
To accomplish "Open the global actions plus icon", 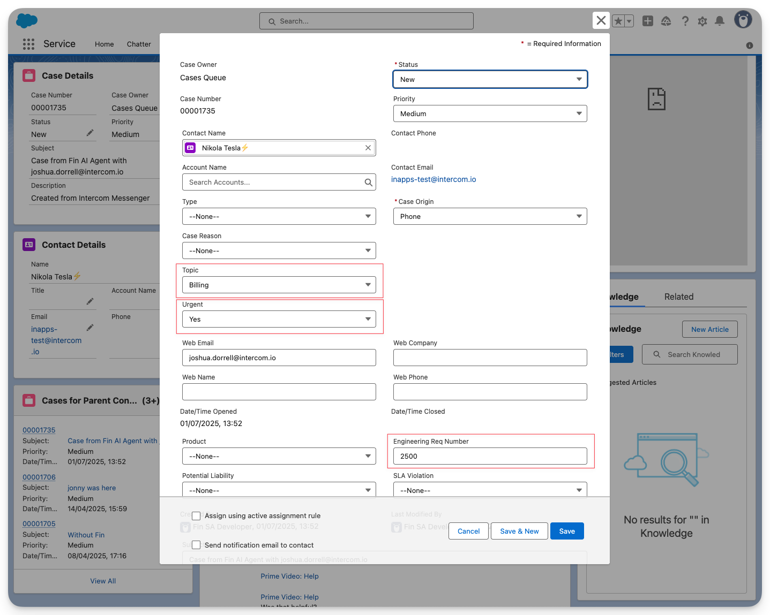I will click(648, 21).
